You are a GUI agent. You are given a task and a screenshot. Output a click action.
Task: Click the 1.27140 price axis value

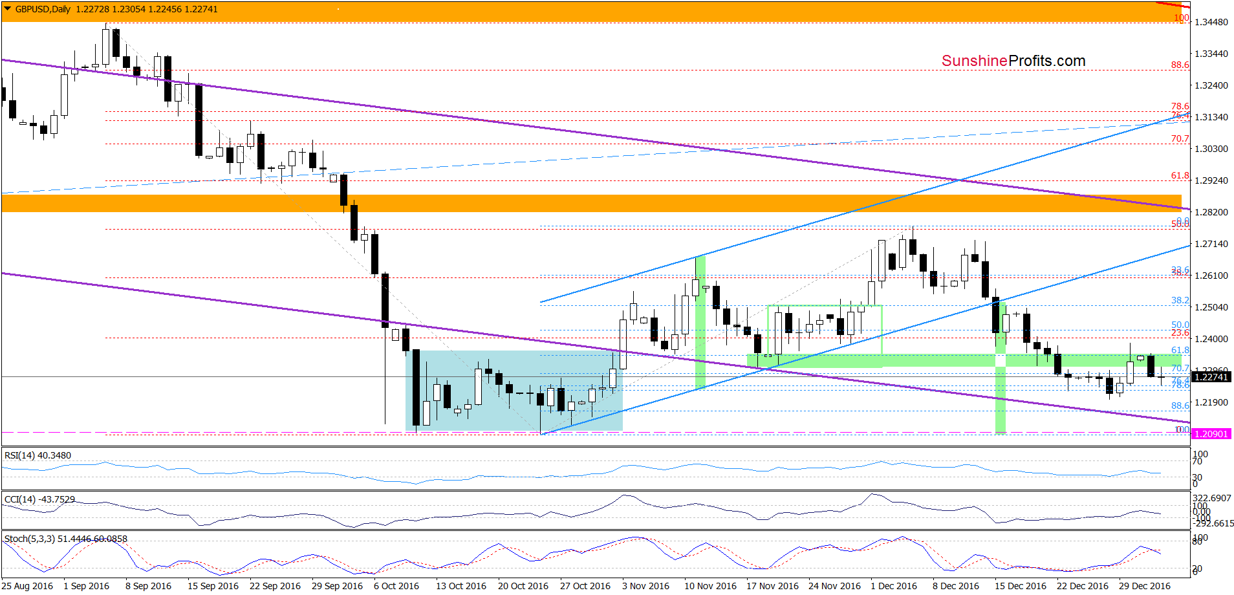click(x=1211, y=244)
